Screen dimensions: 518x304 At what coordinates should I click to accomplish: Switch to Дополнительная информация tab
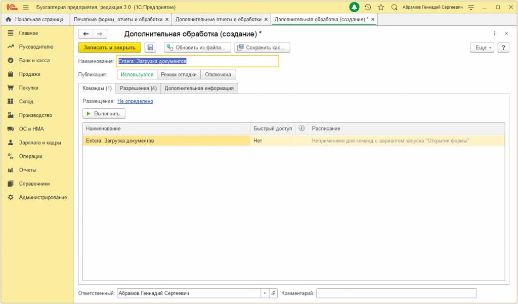pyautogui.click(x=199, y=88)
